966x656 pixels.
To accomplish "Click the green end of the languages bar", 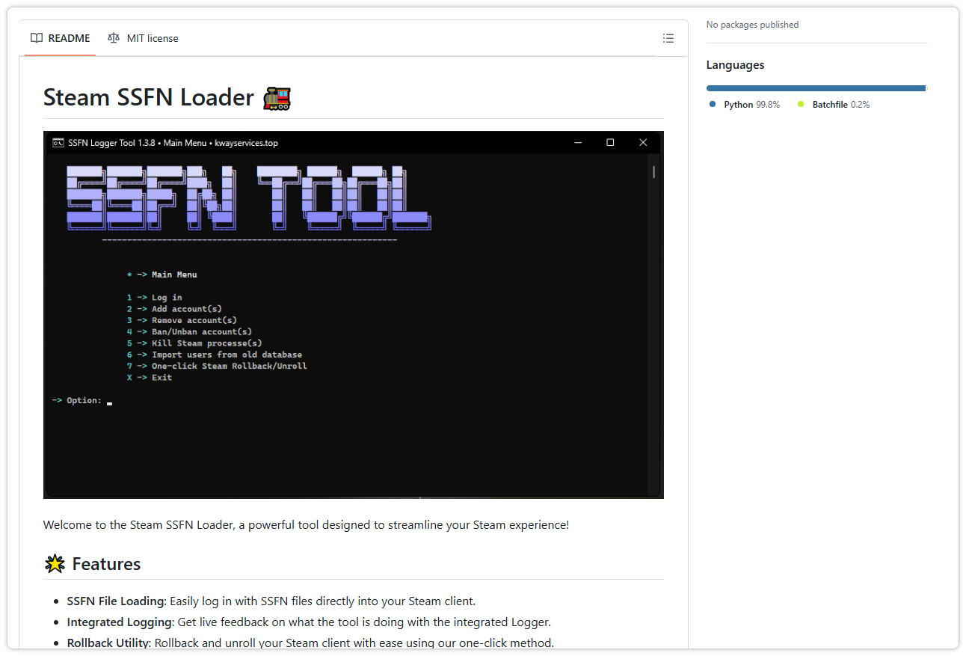I will point(925,88).
